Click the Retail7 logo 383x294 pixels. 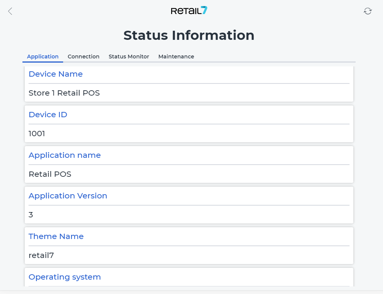(x=189, y=11)
